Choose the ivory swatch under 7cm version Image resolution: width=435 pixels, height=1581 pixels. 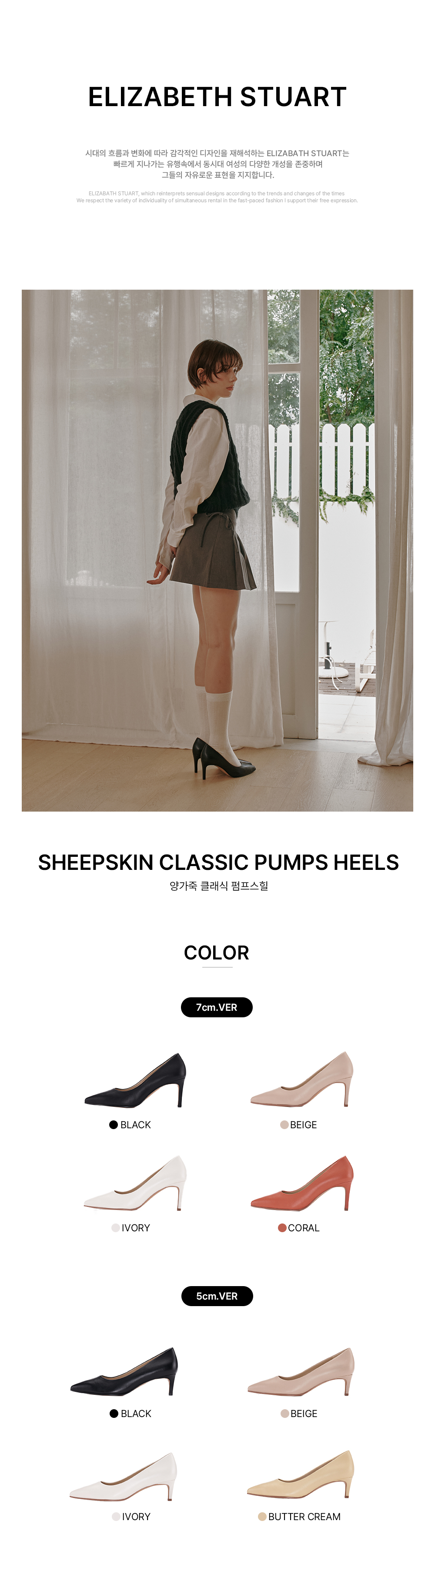pyautogui.click(x=115, y=1228)
